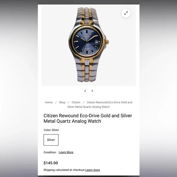Open Home breadcrumb link

pos(49,102)
